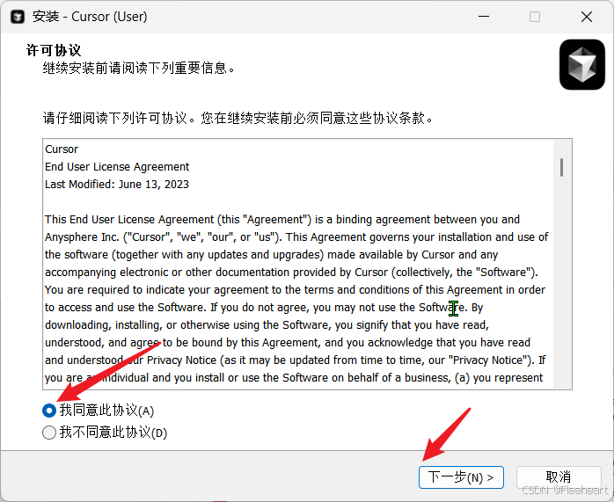Click the line starting "This End User License"
Viewport: 614px width, 502px height.
point(282,220)
